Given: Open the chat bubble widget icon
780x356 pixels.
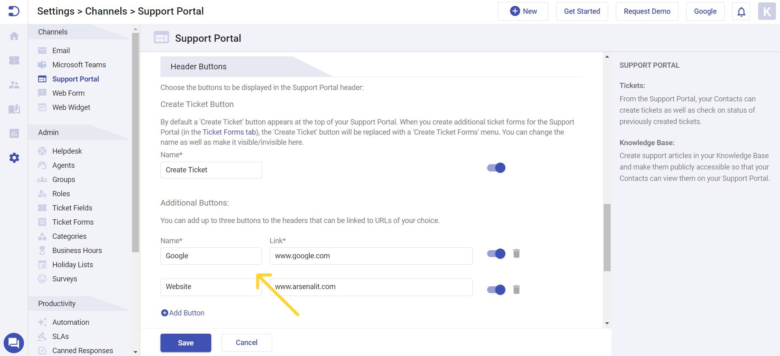Looking at the screenshot, I should click(14, 343).
